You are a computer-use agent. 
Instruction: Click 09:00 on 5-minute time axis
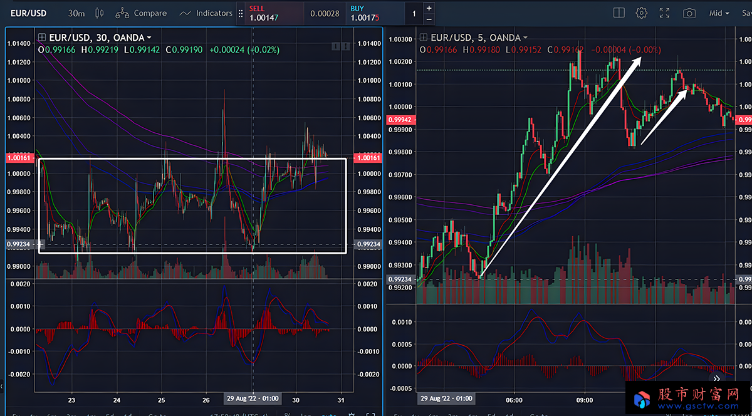585,399
